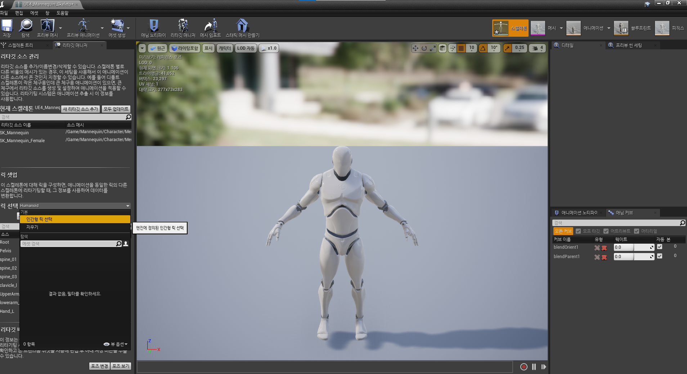The image size is (687, 374).
Task: Open the 10° rotation snap dropdown
Action: click(x=494, y=48)
